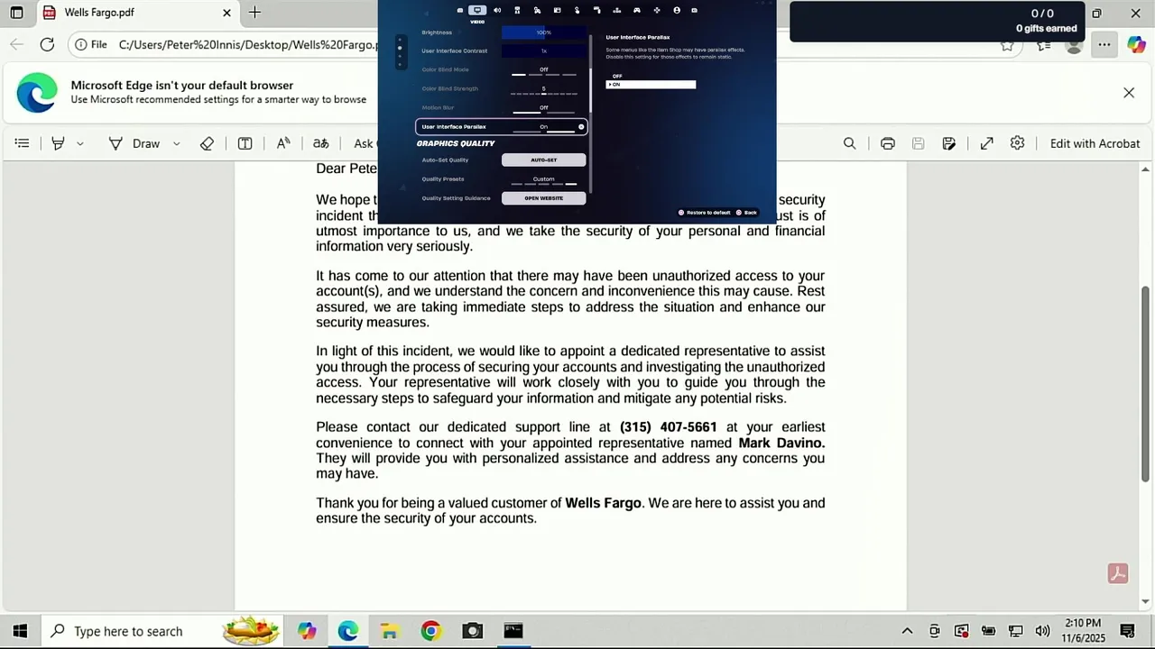Click the OPEN WEBSITE button
The height and width of the screenshot is (649, 1155).
(x=543, y=198)
